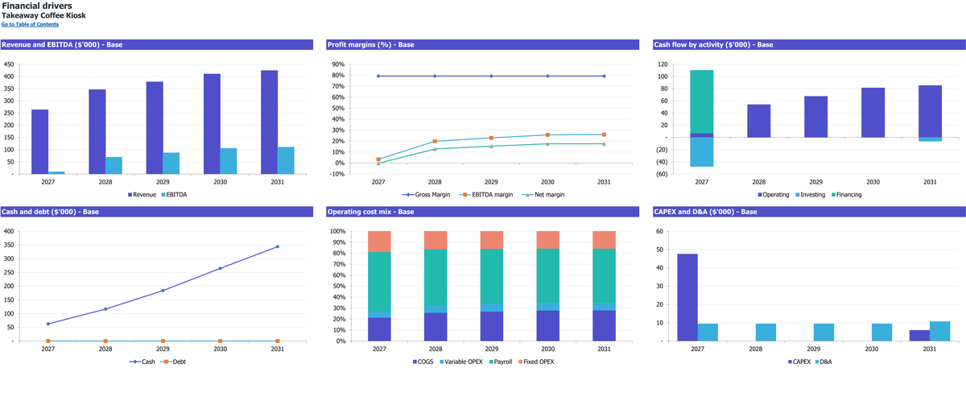Click the 2029 Revenue bar
The image size is (966, 405).
155,128
